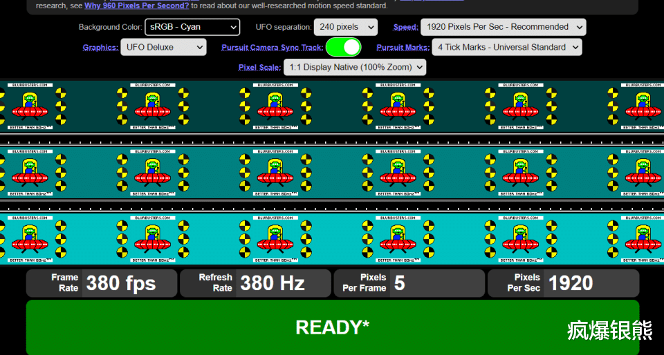664x355 pixels.
Task: Click the green READY* banner
Action: (x=333, y=327)
